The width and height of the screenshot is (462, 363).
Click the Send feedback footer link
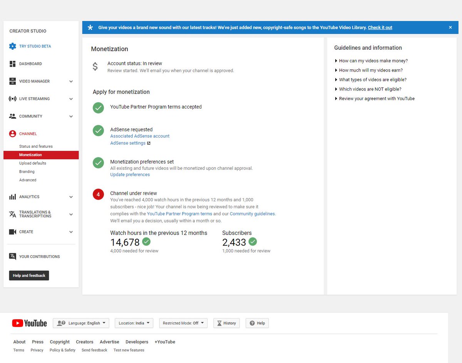pos(94,350)
